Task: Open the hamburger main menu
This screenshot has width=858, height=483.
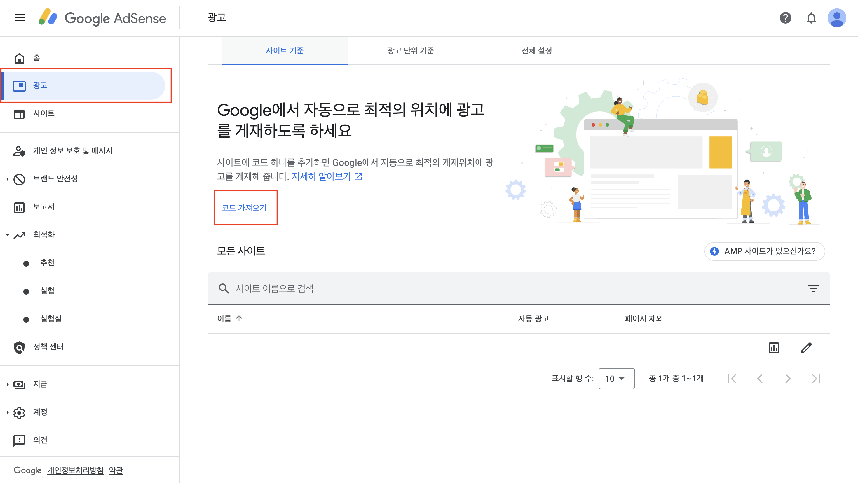Action: (x=20, y=17)
